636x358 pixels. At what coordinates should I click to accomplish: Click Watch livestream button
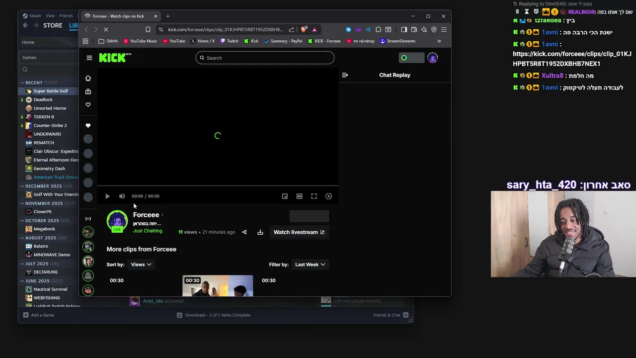[299, 232]
